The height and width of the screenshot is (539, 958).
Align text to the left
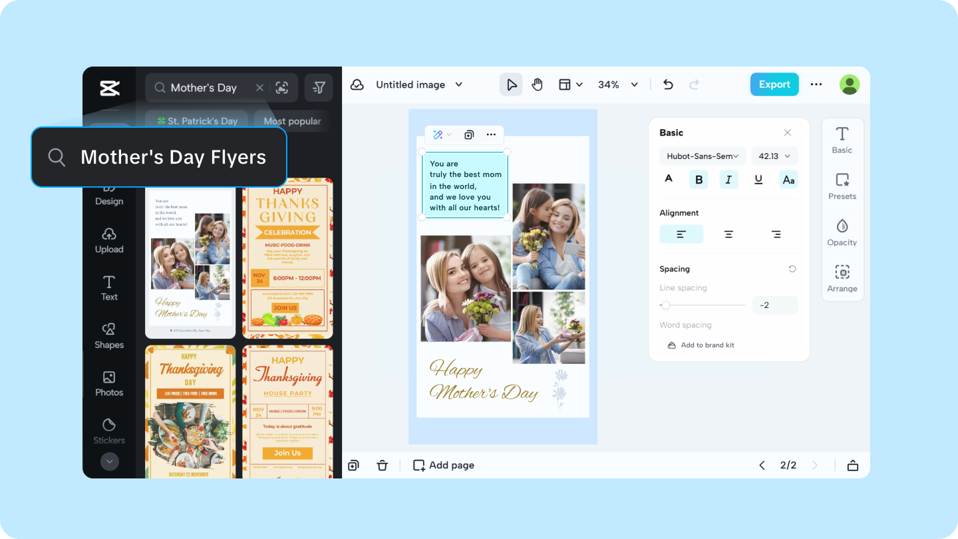point(681,234)
